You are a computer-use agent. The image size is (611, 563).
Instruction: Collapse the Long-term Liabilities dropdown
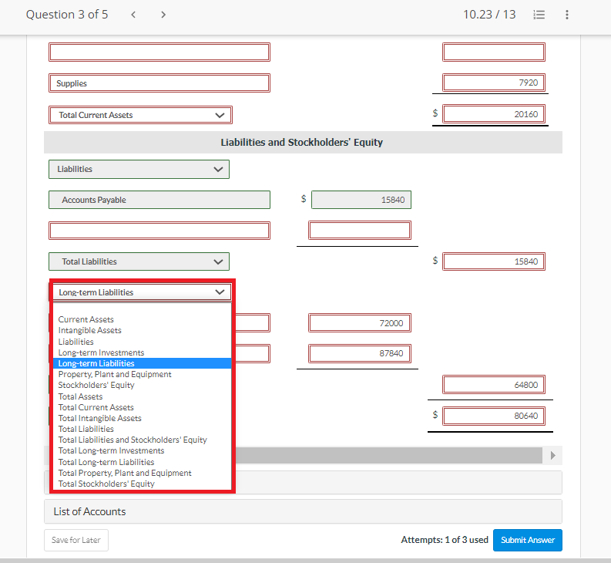click(142, 292)
